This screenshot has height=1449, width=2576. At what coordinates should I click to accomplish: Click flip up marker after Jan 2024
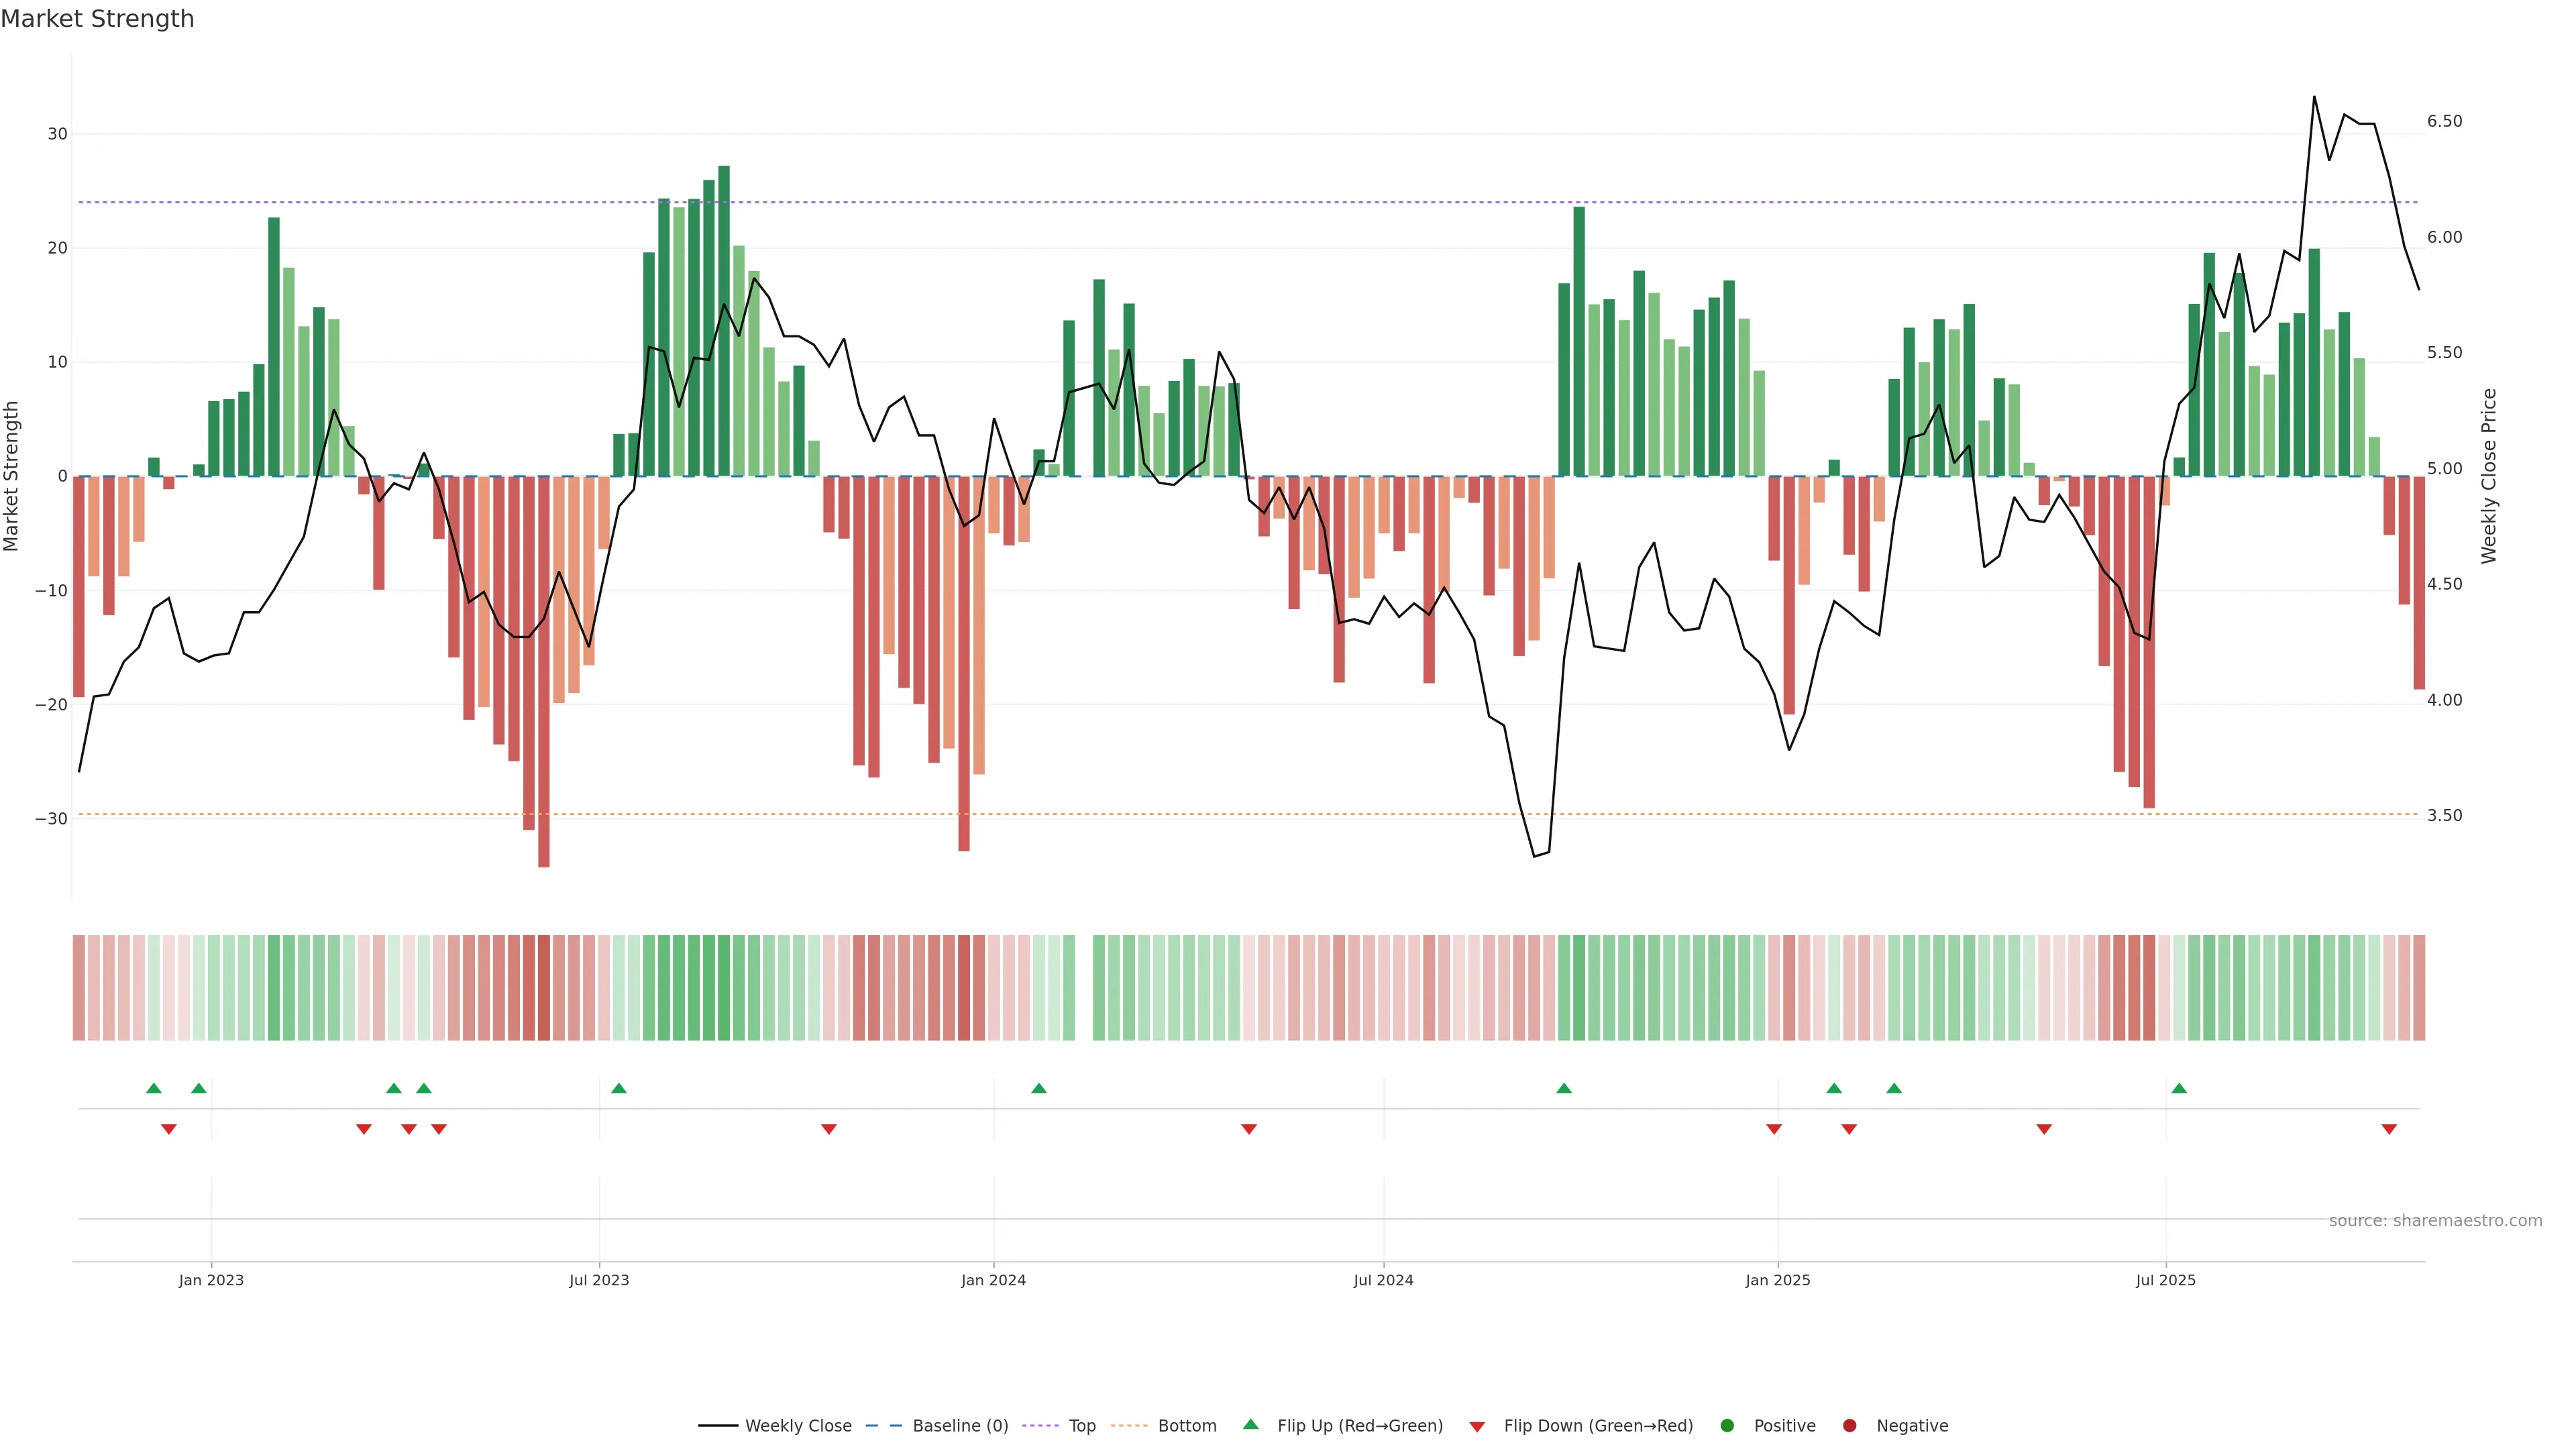1039,1088
